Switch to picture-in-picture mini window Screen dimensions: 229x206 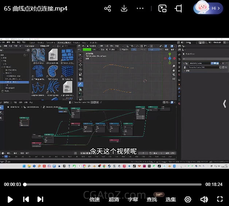[x=162, y=8]
